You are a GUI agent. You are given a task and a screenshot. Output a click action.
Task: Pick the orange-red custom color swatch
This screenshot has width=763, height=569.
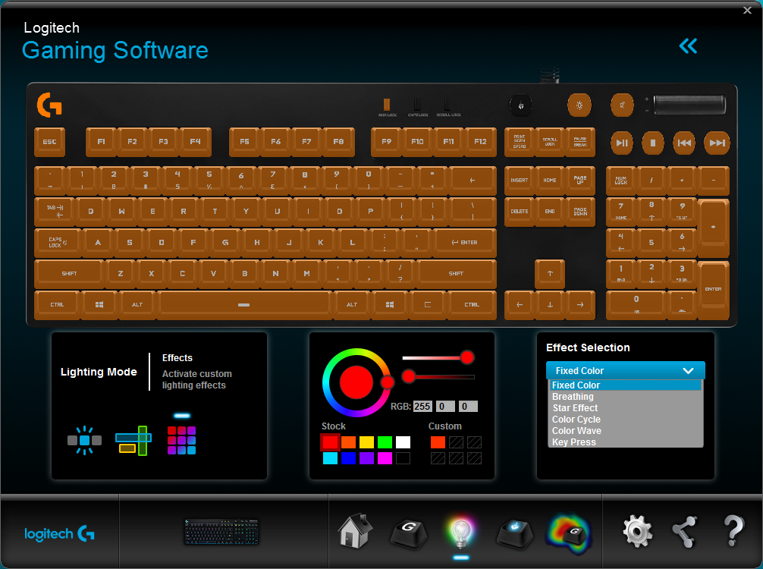point(438,442)
